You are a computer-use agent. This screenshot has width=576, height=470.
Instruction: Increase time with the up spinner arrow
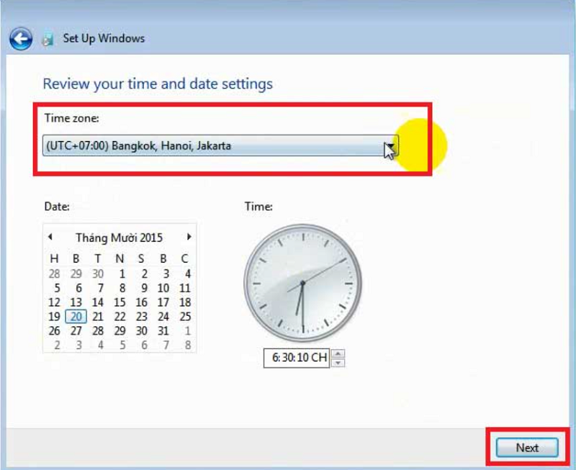point(338,353)
